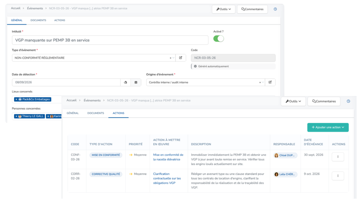360x202 pixels.
Task: Click CORRECTIVE QUALITÉ type badge
Action: tap(106, 174)
